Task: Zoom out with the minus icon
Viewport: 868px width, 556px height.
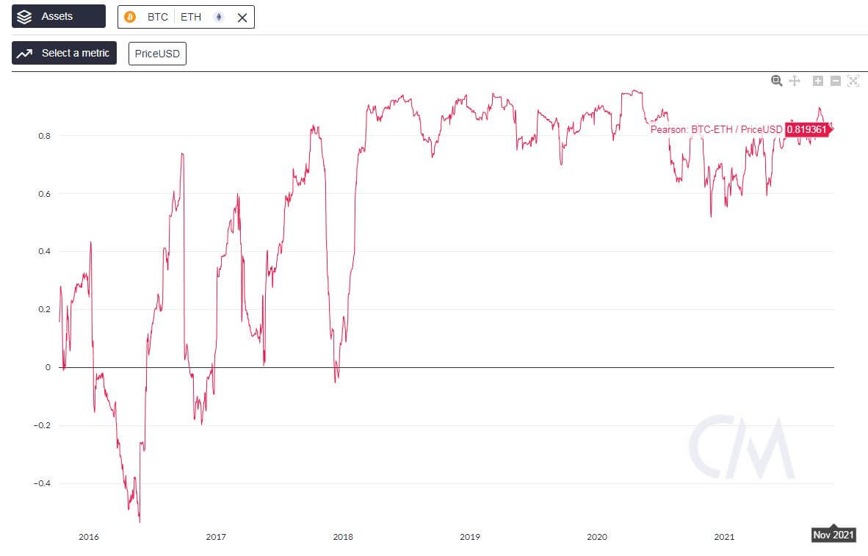Action: pos(835,81)
